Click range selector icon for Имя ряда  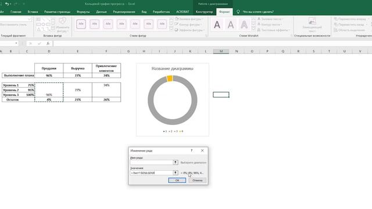click(x=176, y=163)
